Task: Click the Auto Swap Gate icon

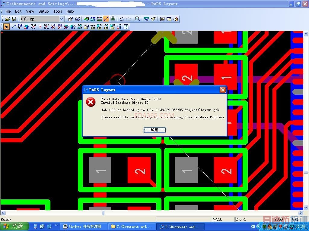Action: [106, 27]
